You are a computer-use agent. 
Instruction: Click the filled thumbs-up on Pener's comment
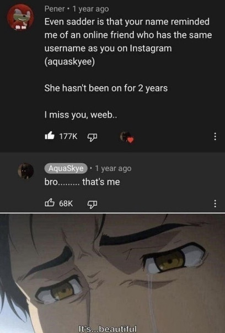point(50,136)
